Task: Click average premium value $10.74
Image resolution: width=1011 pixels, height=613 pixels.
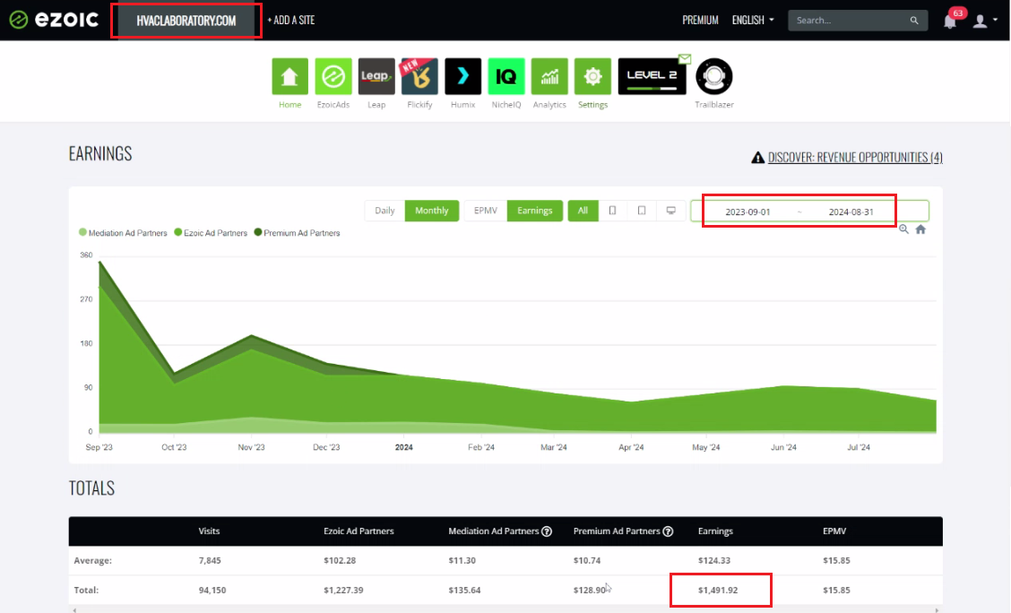Action: (587, 560)
